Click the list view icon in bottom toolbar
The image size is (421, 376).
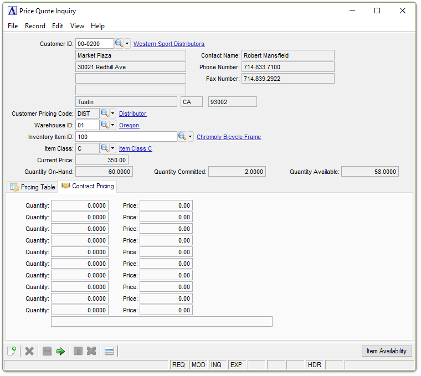click(x=109, y=351)
